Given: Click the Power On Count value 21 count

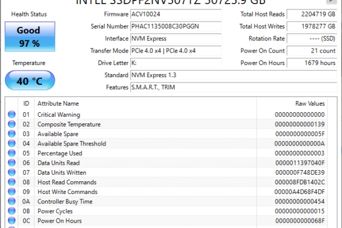Looking at the screenshot, I should click(x=312, y=51).
